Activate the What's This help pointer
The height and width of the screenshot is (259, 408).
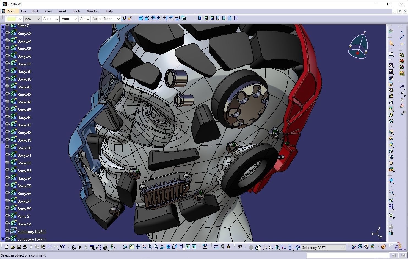(62, 247)
